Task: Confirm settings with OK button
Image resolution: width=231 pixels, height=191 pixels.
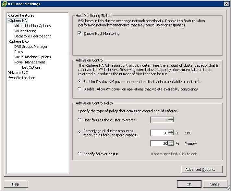Action: [189, 184]
